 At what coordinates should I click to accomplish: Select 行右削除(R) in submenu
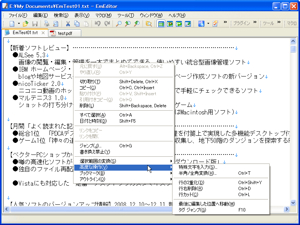pyautogui.click(x=221, y=189)
